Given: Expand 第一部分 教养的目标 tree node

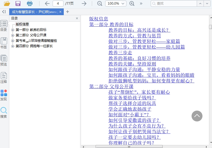Looking at the screenshot, I should coord(13,30).
